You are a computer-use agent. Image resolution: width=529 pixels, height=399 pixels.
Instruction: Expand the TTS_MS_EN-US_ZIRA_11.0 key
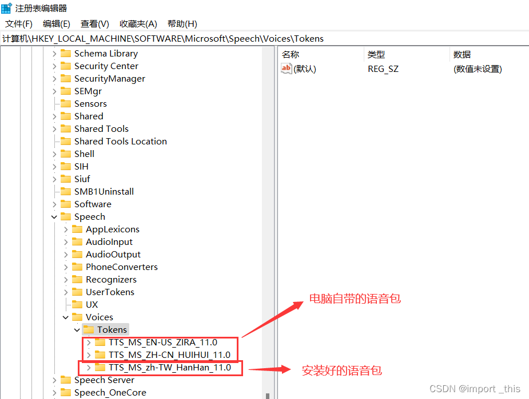point(89,342)
